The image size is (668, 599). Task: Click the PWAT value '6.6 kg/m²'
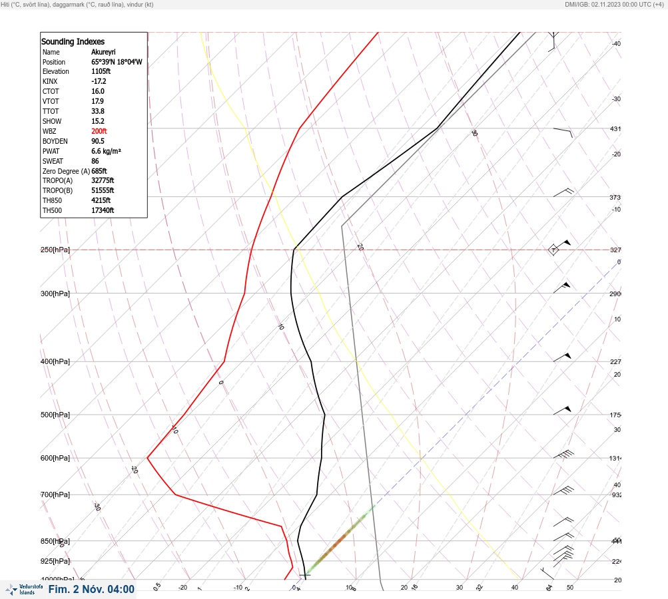click(106, 151)
